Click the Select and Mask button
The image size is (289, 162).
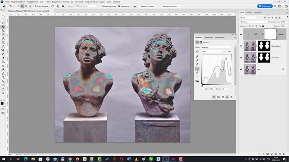[x=170, y=6]
